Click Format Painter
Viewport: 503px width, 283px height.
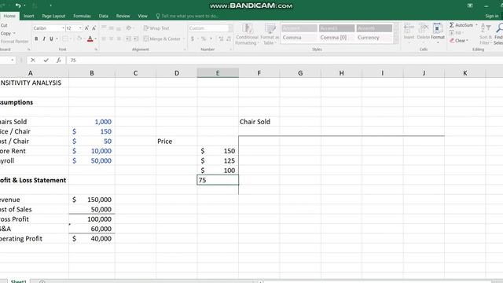click(x=14, y=42)
